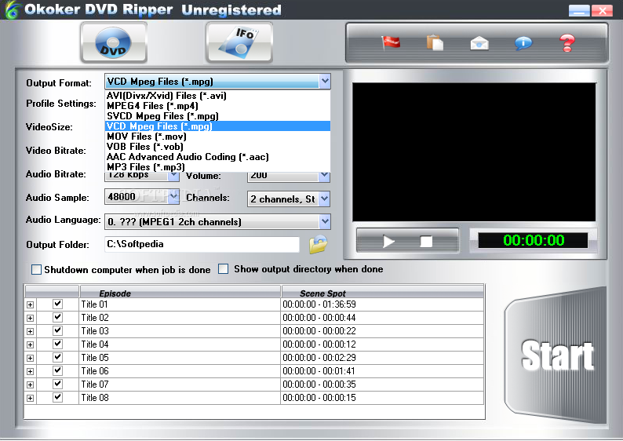The width and height of the screenshot is (623, 441).
Task: Click the Output Folder path field
Action: click(202, 244)
